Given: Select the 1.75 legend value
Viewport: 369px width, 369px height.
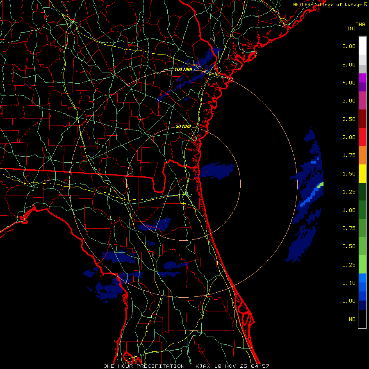Looking at the screenshot, I should tap(349, 155).
